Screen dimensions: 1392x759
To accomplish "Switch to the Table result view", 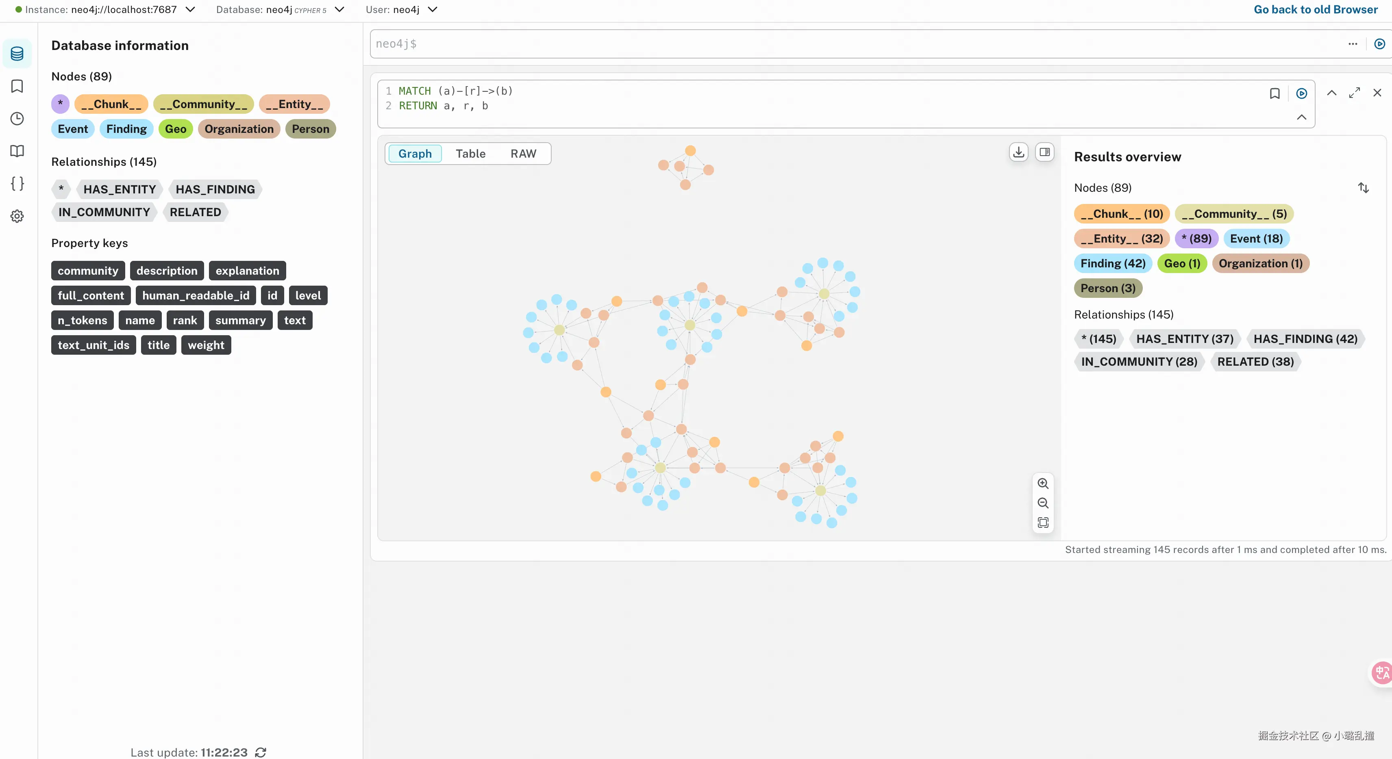I will point(470,154).
